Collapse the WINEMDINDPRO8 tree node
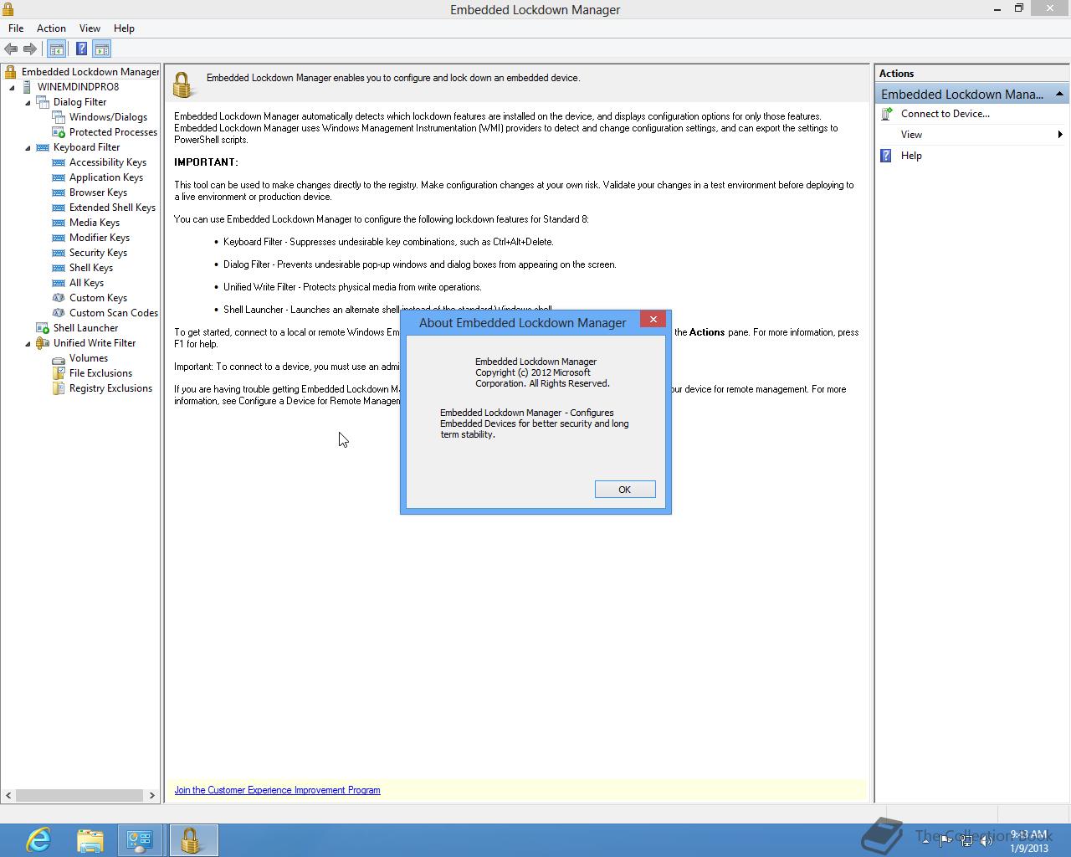 point(12,87)
